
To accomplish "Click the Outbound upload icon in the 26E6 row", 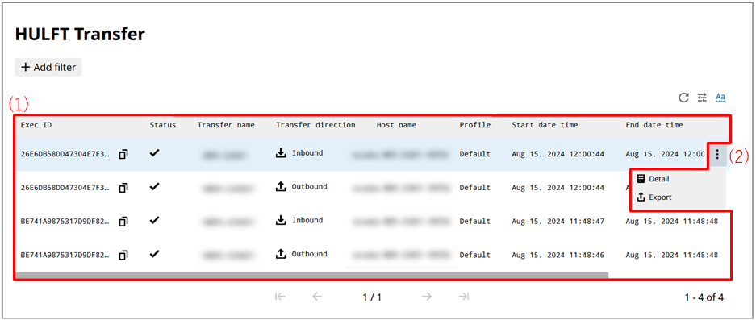I will tap(281, 187).
